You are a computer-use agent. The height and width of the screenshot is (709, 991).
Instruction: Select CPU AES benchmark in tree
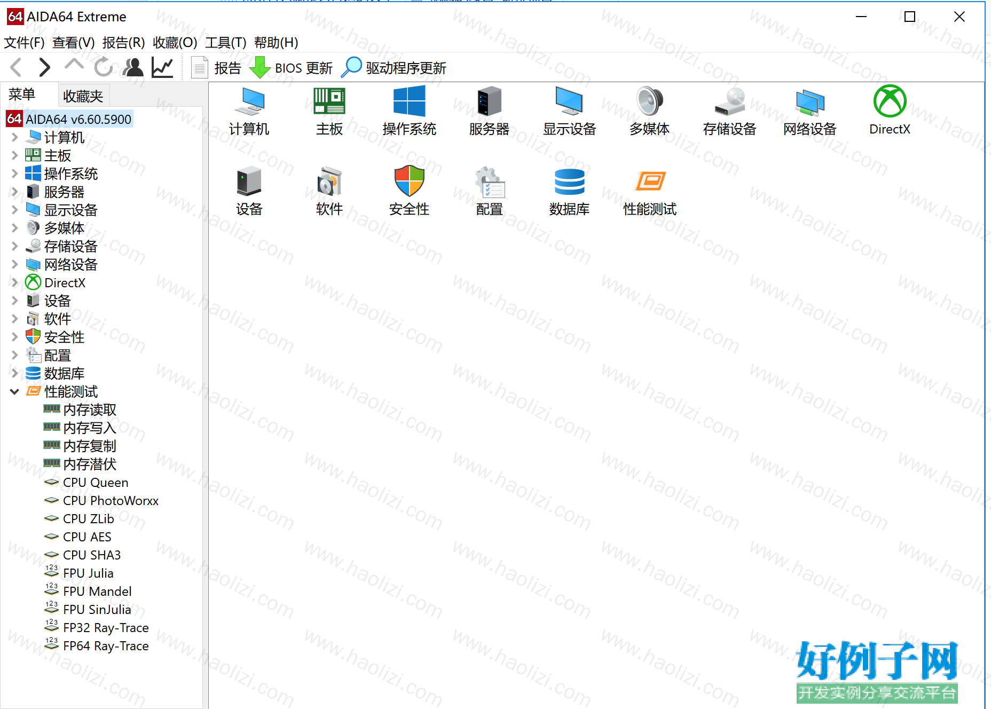click(78, 537)
